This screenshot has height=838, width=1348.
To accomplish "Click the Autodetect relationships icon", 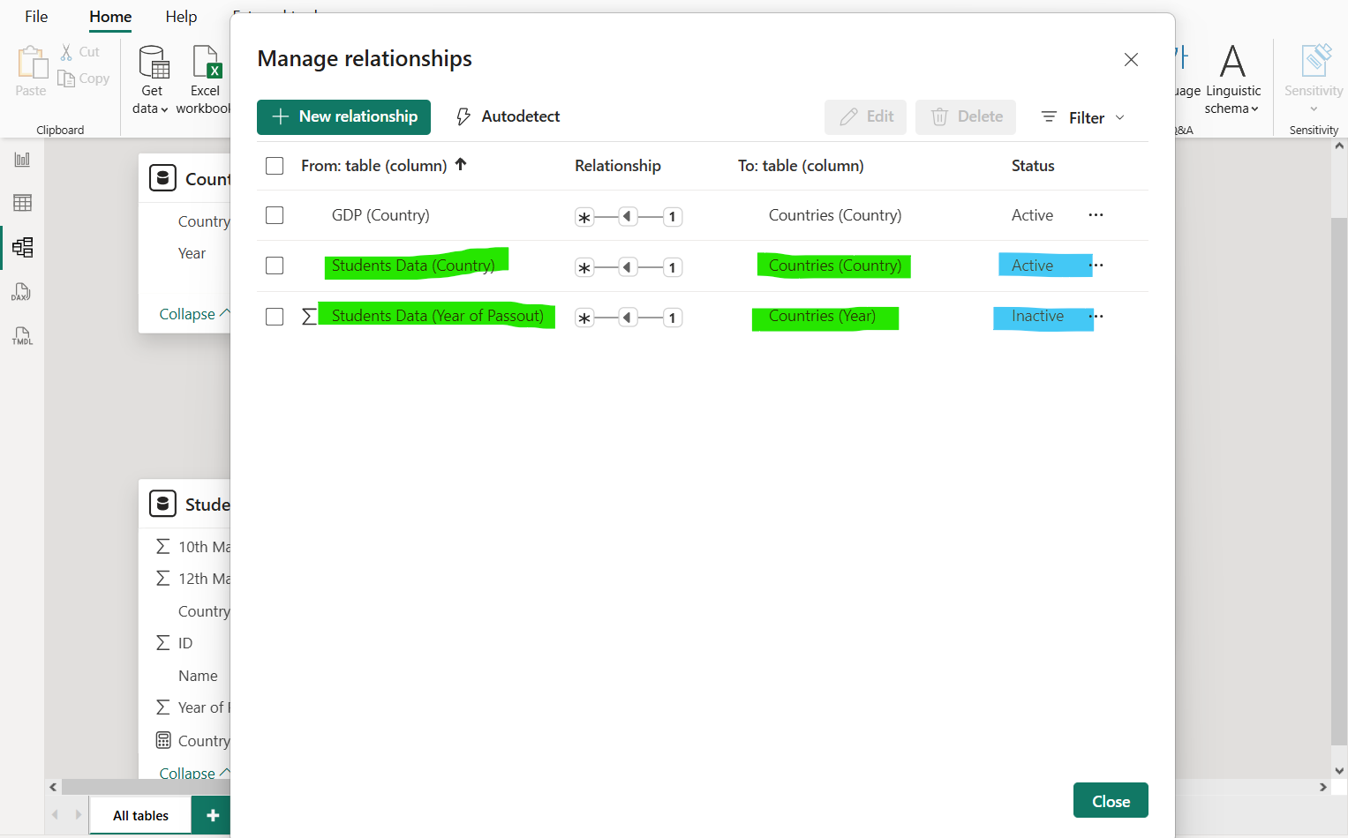I will [463, 116].
